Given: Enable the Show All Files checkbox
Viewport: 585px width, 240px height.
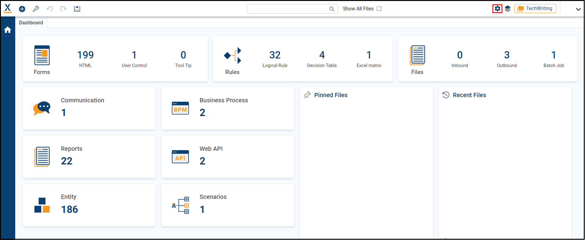Looking at the screenshot, I should (x=379, y=9).
